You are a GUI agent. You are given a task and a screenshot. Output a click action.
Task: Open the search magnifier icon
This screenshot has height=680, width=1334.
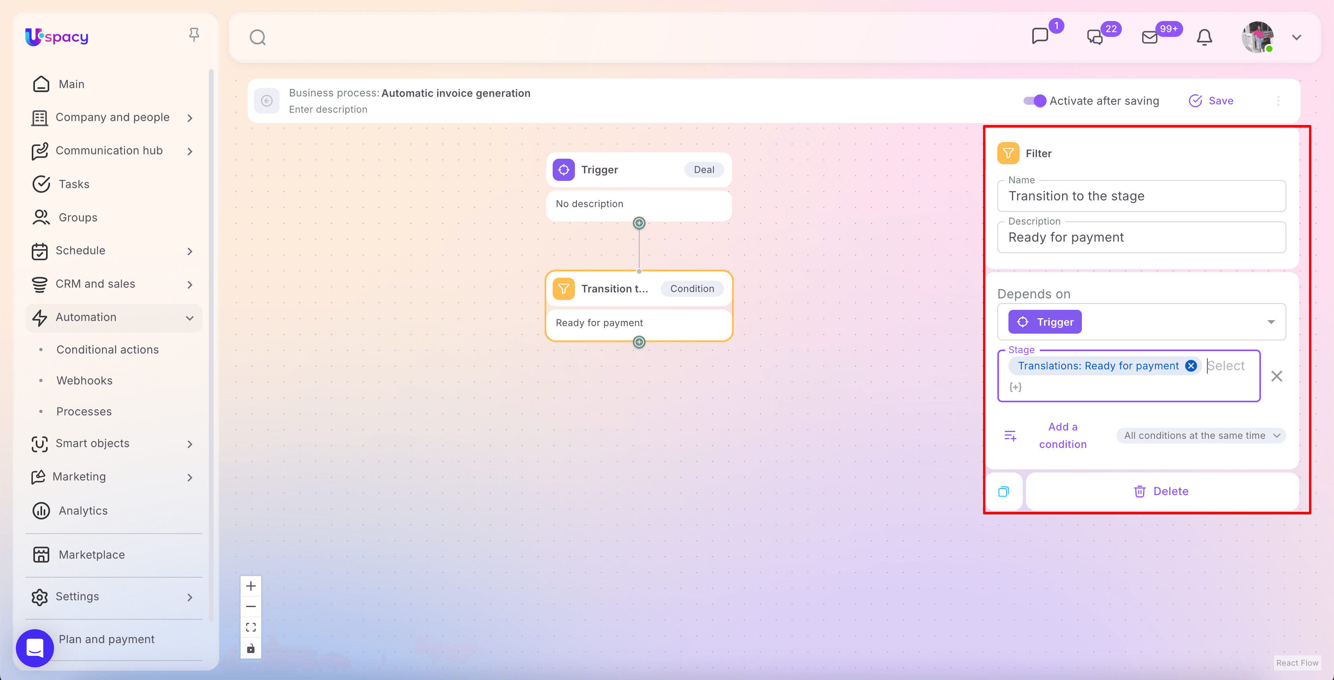pyautogui.click(x=257, y=37)
